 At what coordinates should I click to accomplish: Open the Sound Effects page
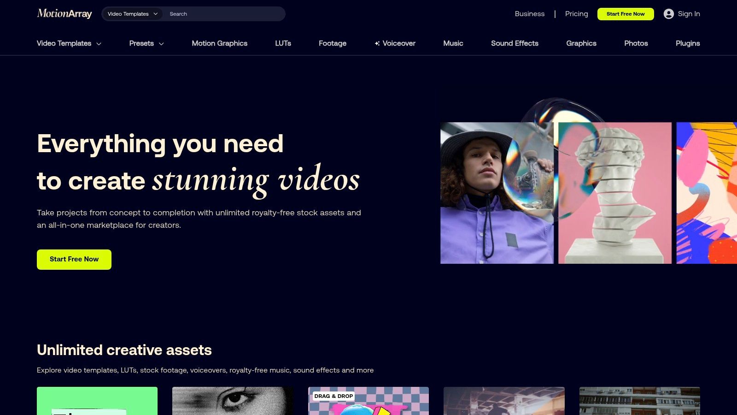click(x=515, y=43)
